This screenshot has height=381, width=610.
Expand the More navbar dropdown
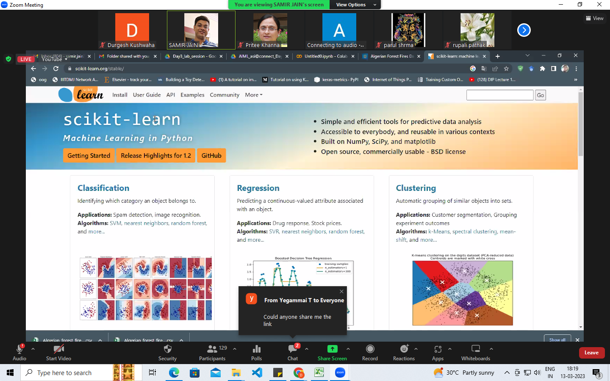point(254,95)
